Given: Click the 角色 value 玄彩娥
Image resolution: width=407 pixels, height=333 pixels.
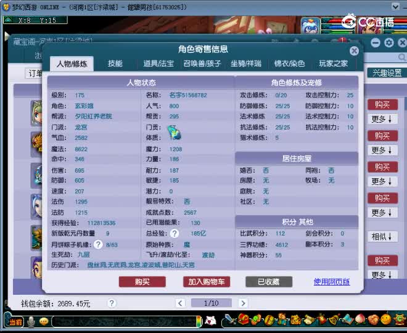Looking at the screenshot, I should point(84,105).
